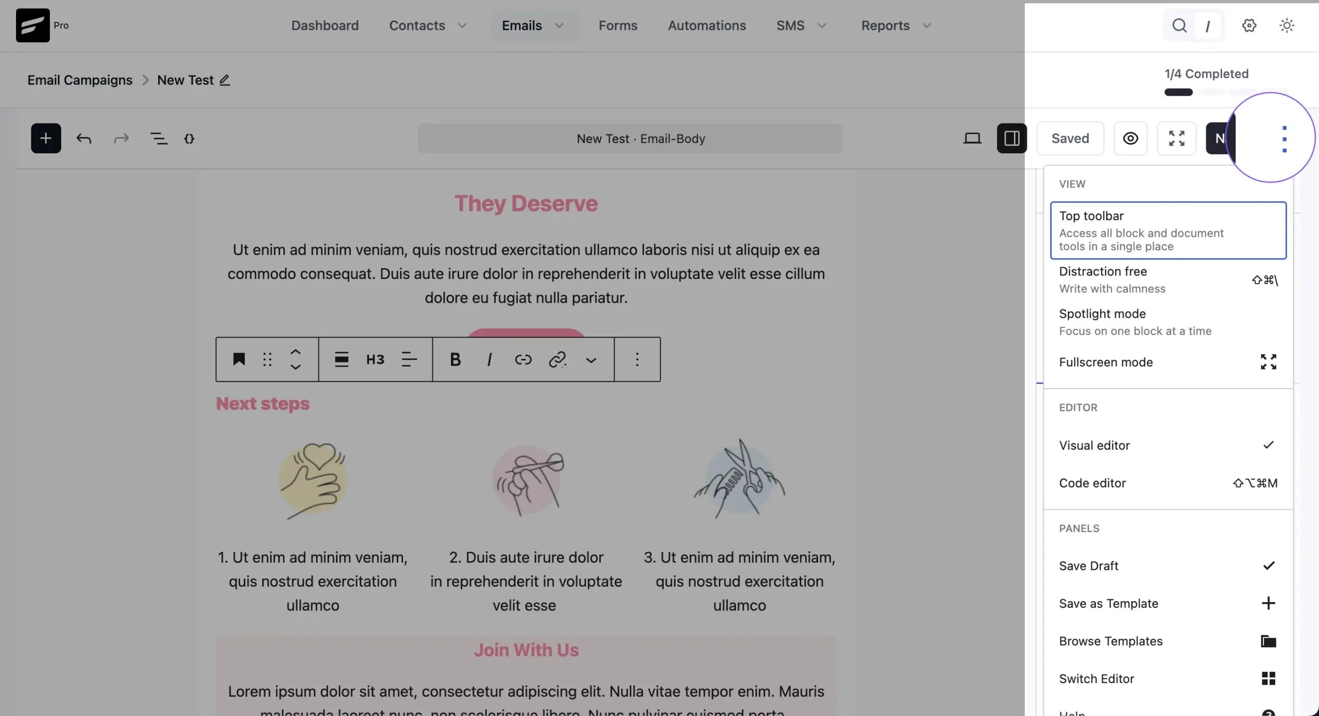Viewport: 1319px width, 716px height.
Task: Click the 1/4 Completed progress bar
Action: pyautogui.click(x=1226, y=92)
